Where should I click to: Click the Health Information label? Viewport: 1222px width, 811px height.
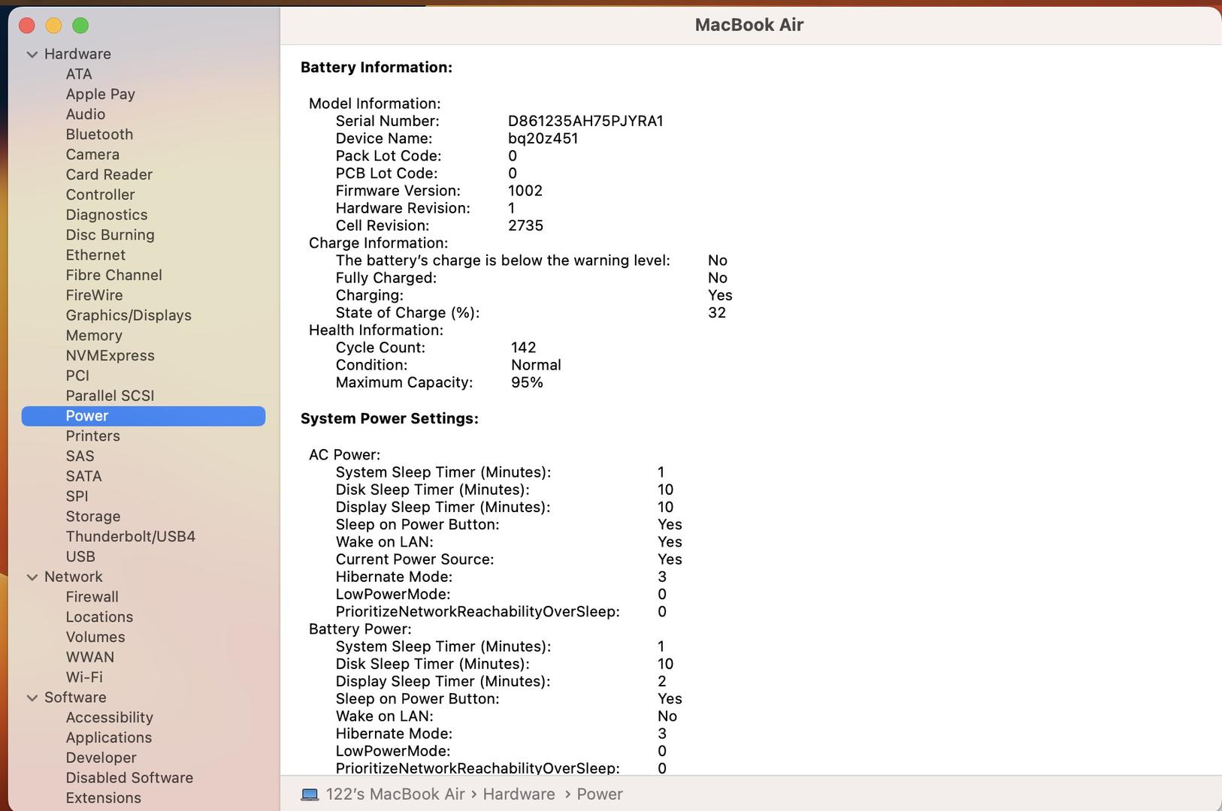376,330
